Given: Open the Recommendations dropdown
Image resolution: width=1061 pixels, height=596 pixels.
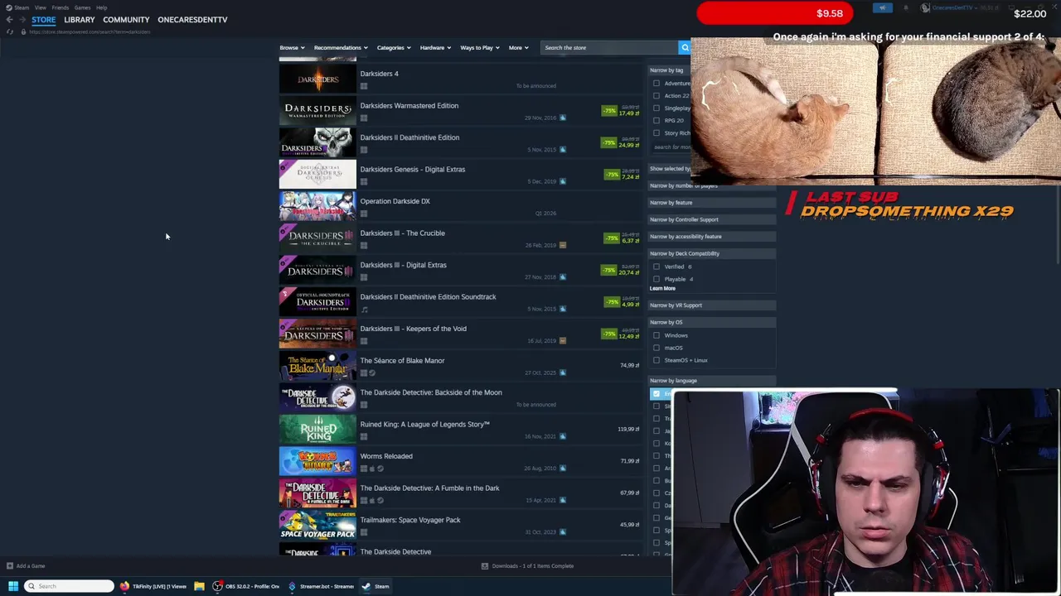Looking at the screenshot, I should pos(340,47).
